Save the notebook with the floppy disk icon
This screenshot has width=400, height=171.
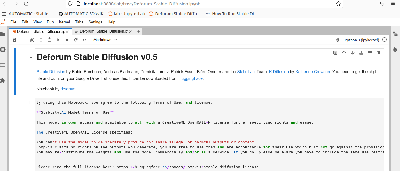click(x=14, y=40)
